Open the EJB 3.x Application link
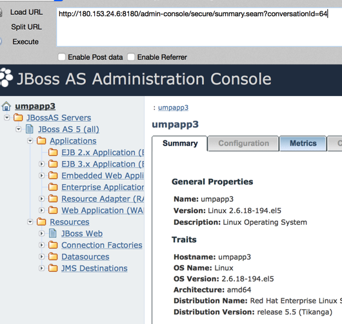The height and width of the screenshot is (324, 342). [x=103, y=164]
